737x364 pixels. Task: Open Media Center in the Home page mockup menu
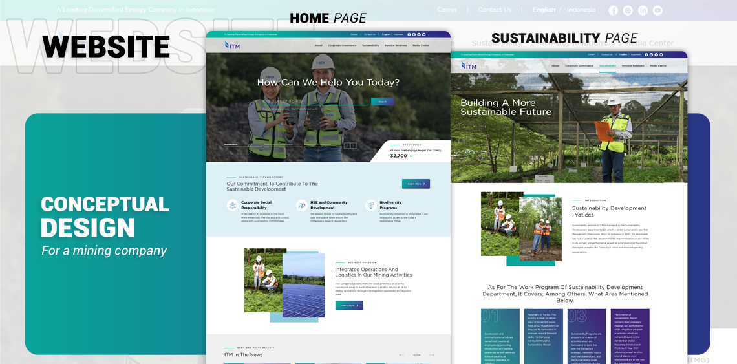click(x=421, y=45)
